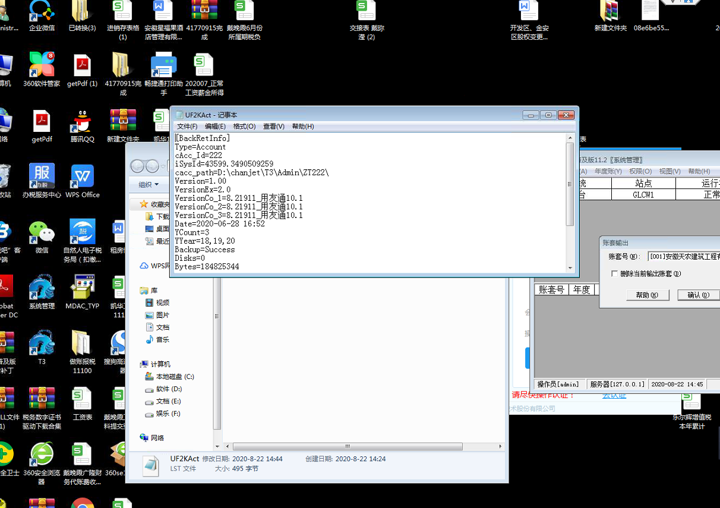720x508 pixels.
Task: Open MDAC_TYP desktop icon
Action: pyautogui.click(x=82, y=292)
